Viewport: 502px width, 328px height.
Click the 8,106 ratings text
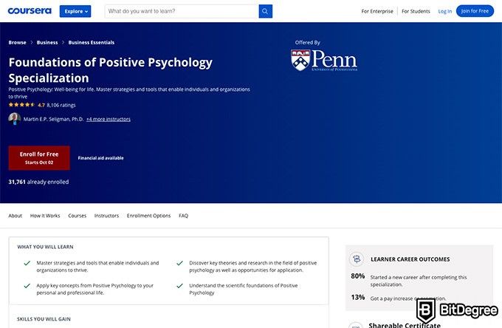click(61, 105)
